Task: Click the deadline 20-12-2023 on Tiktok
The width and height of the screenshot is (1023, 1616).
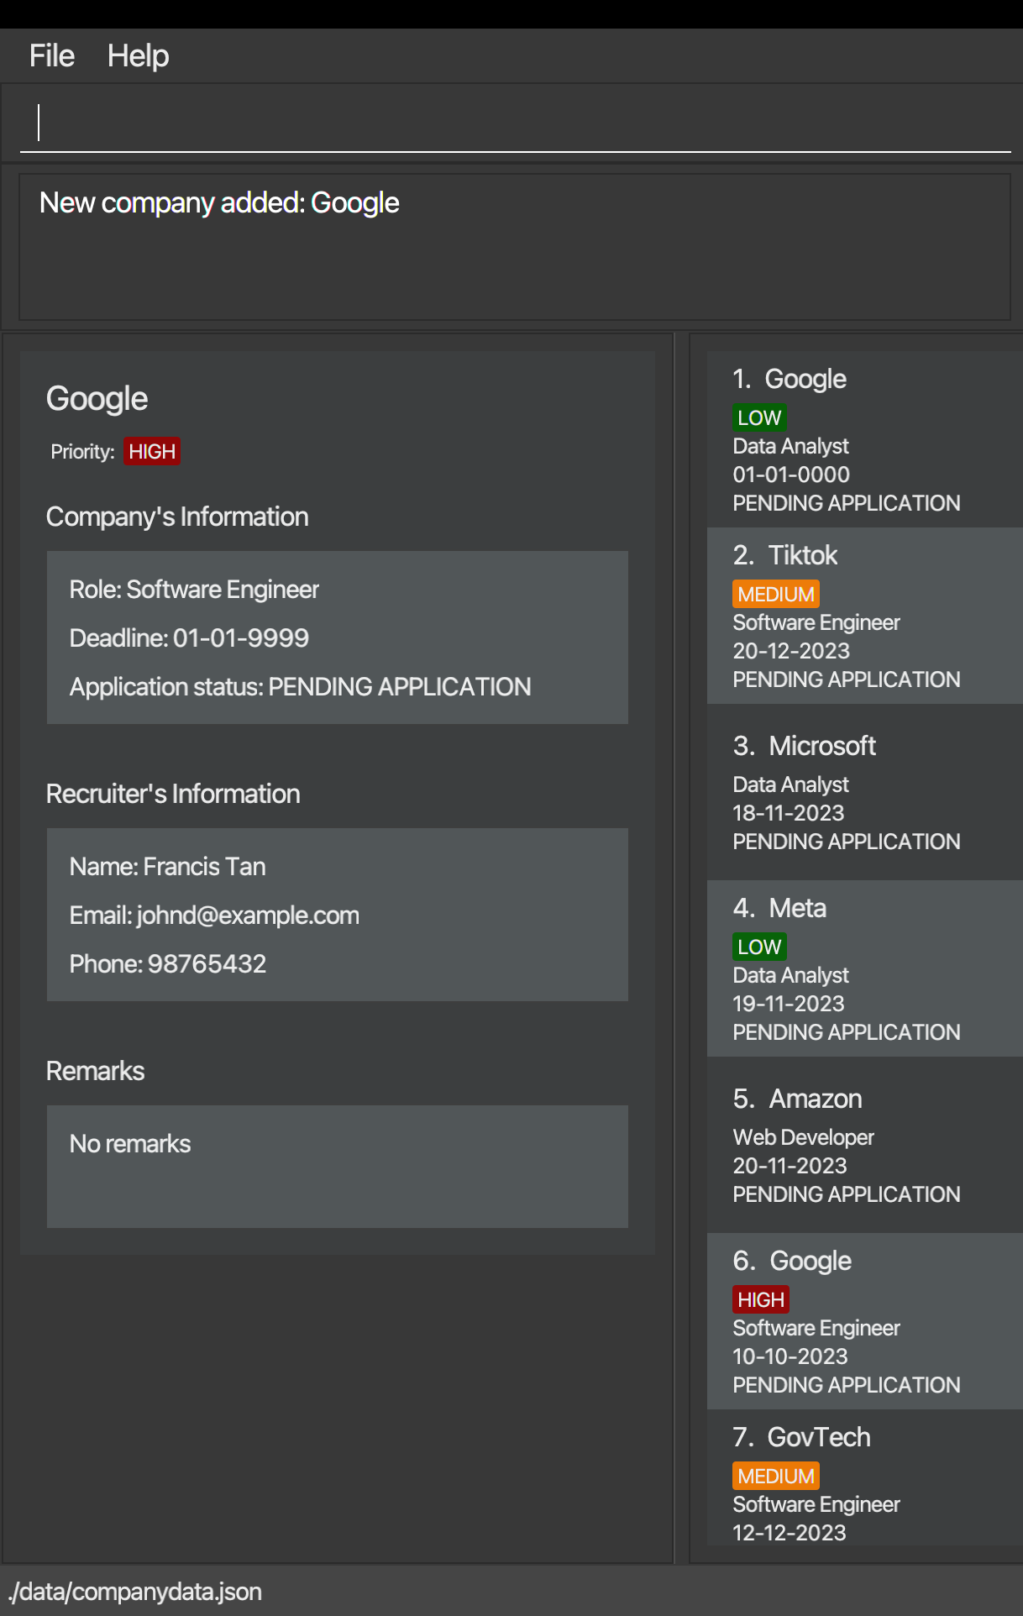Action: [x=791, y=651]
